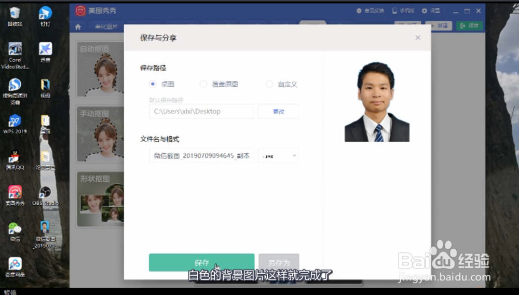Open OBS Studio desktop shortcut
519x295 pixels.
[45, 195]
